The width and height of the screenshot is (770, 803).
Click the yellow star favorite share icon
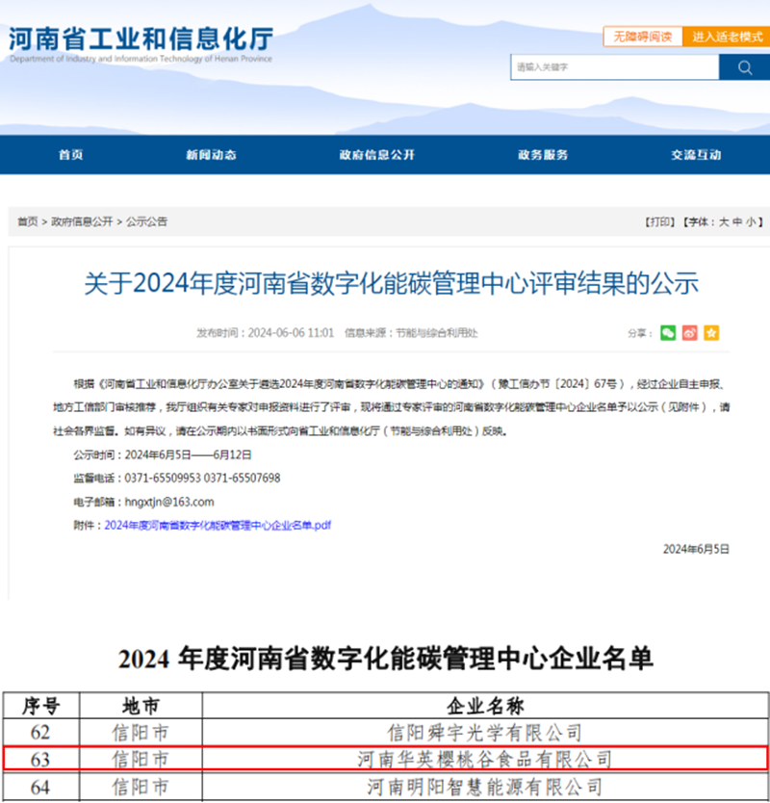[x=711, y=332]
